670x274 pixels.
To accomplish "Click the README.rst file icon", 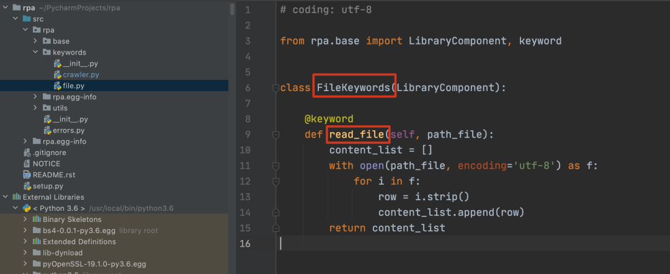I will pos(27,175).
